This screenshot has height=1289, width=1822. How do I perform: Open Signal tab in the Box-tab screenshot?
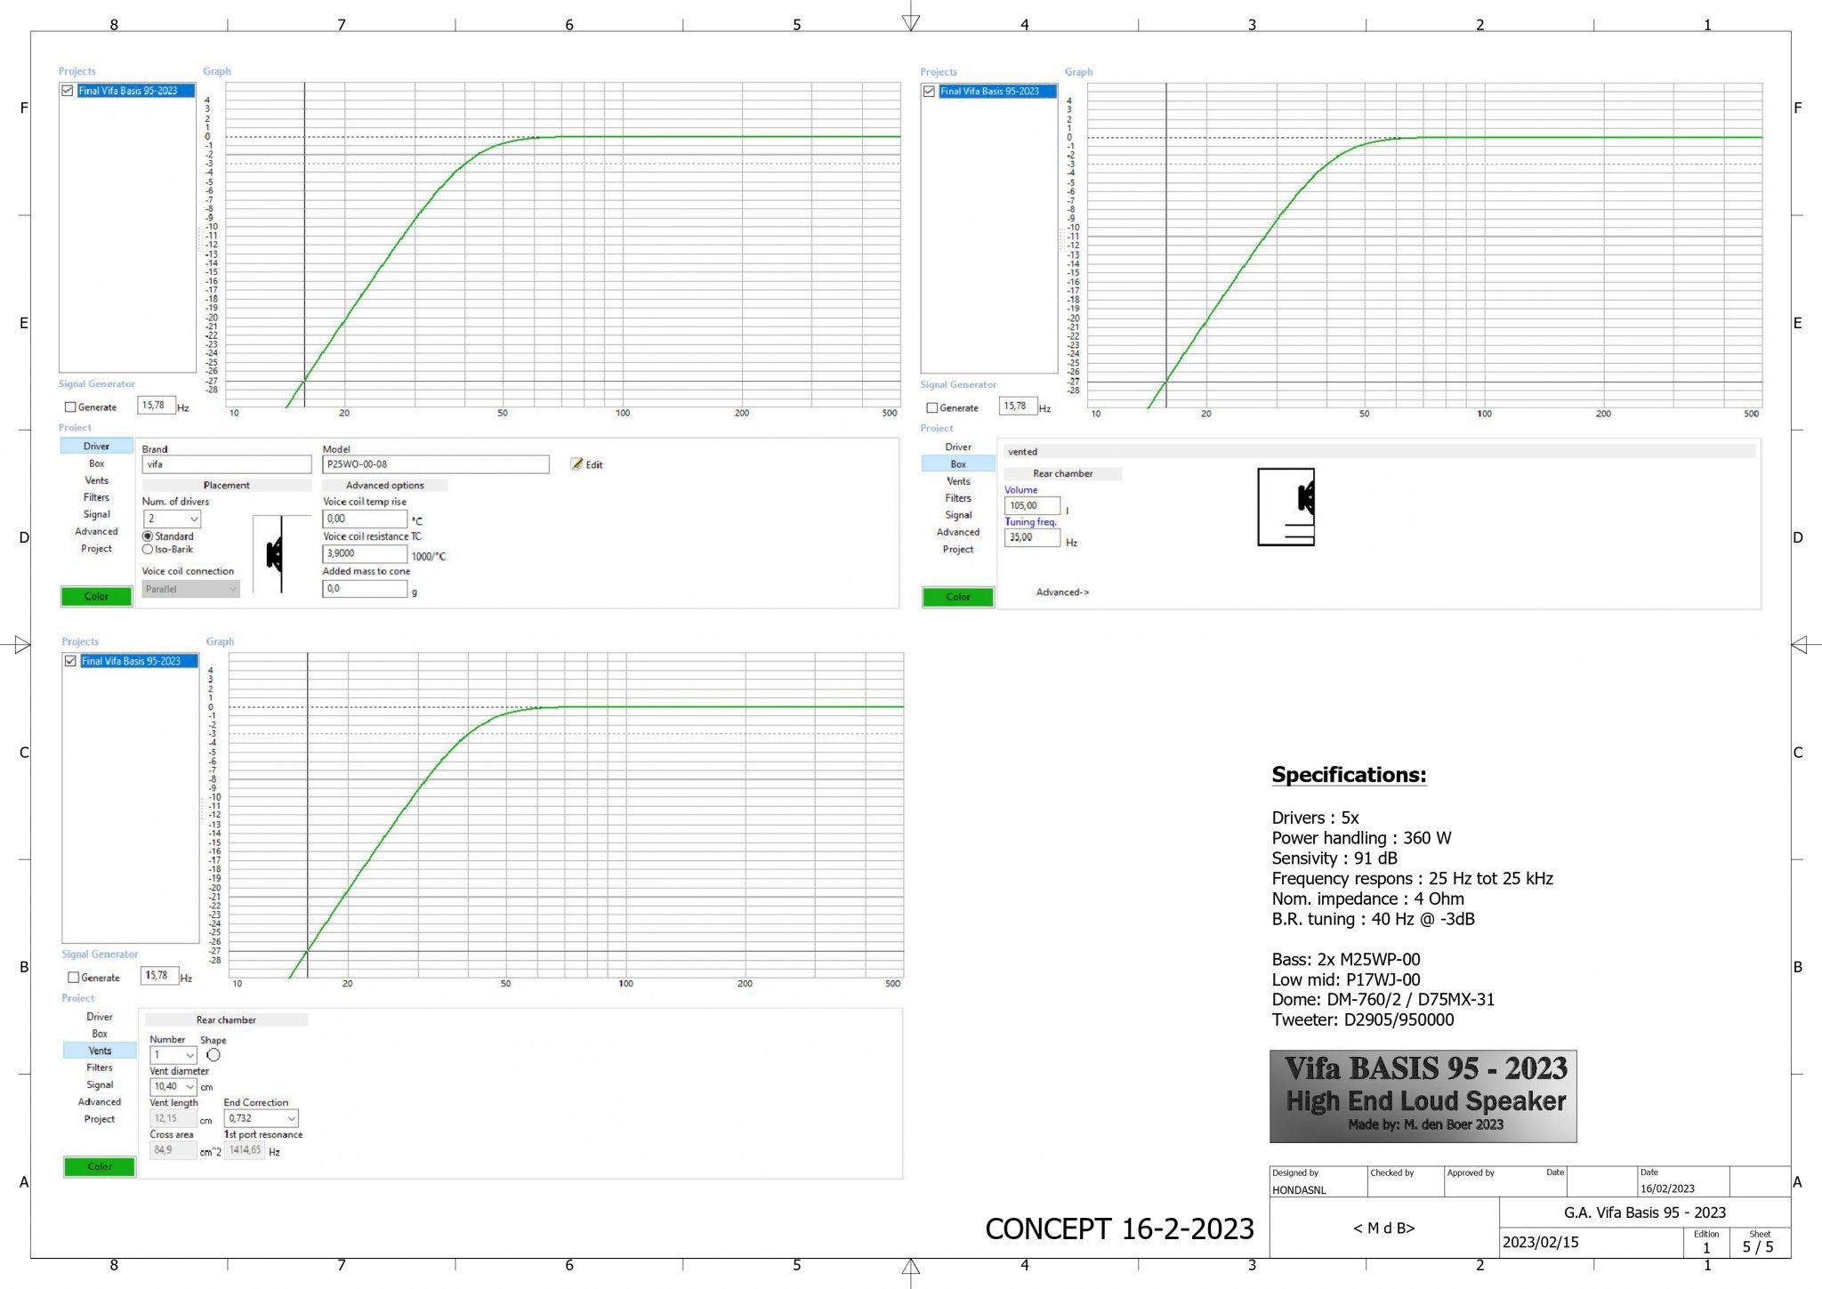958,515
